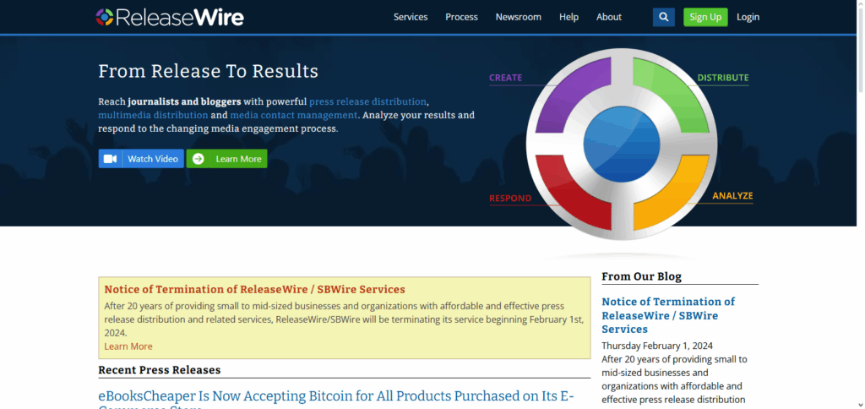Click the video camera icon on Watch Video
865x409 pixels.
pyautogui.click(x=110, y=159)
